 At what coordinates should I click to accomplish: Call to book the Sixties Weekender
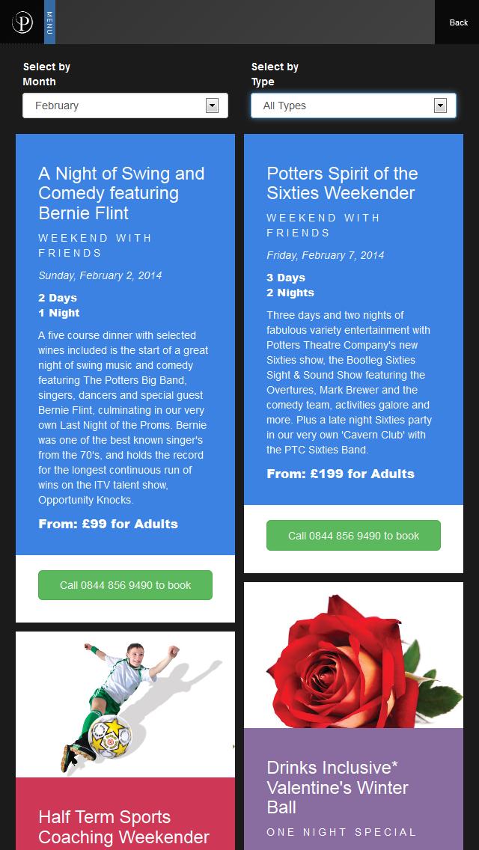[x=353, y=536]
